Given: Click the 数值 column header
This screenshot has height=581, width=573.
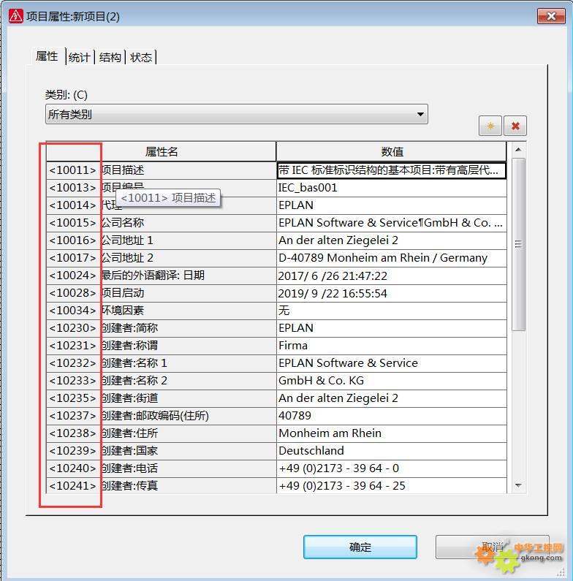Looking at the screenshot, I should [x=392, y=151].
